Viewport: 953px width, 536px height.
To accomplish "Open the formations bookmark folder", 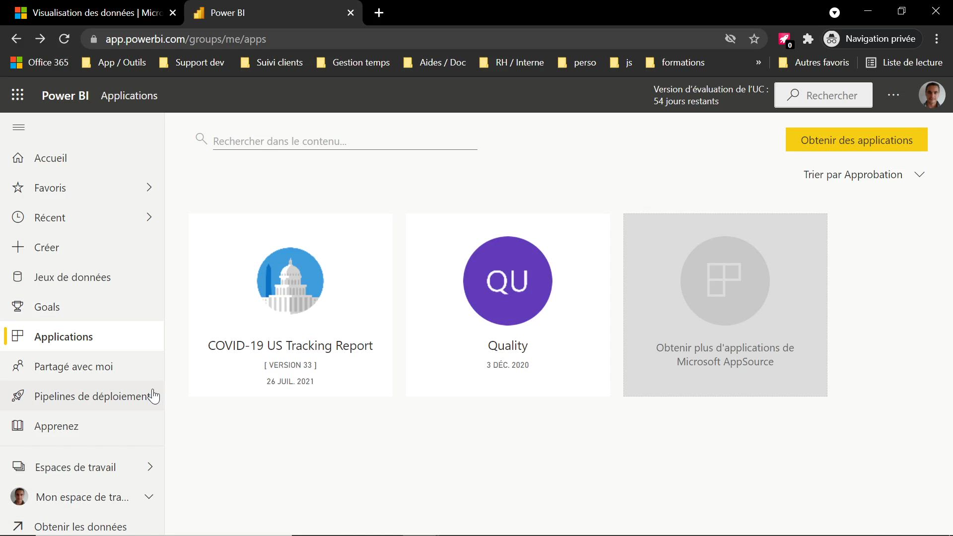I will pos(676,63).
